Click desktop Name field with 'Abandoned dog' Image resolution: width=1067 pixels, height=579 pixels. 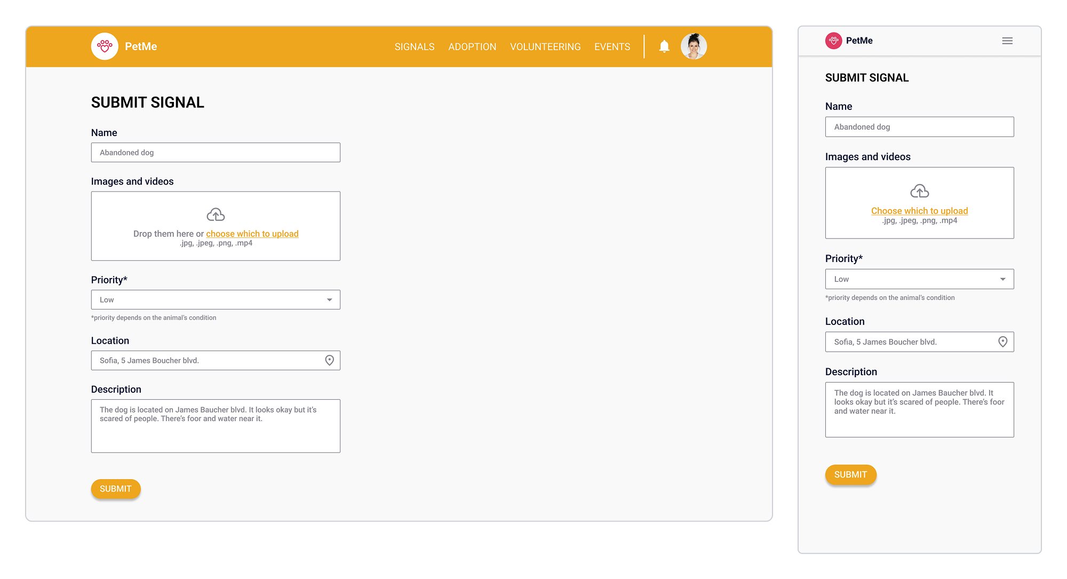pos(216,153)
